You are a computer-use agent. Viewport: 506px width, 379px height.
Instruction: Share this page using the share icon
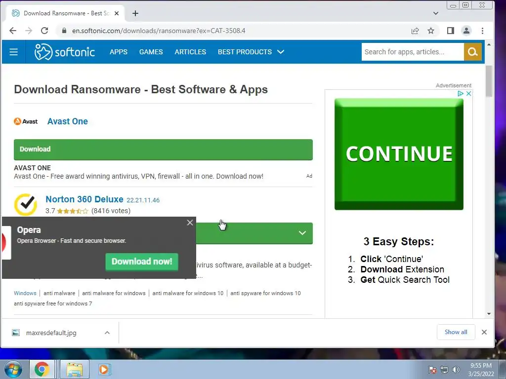coord(415,31)
